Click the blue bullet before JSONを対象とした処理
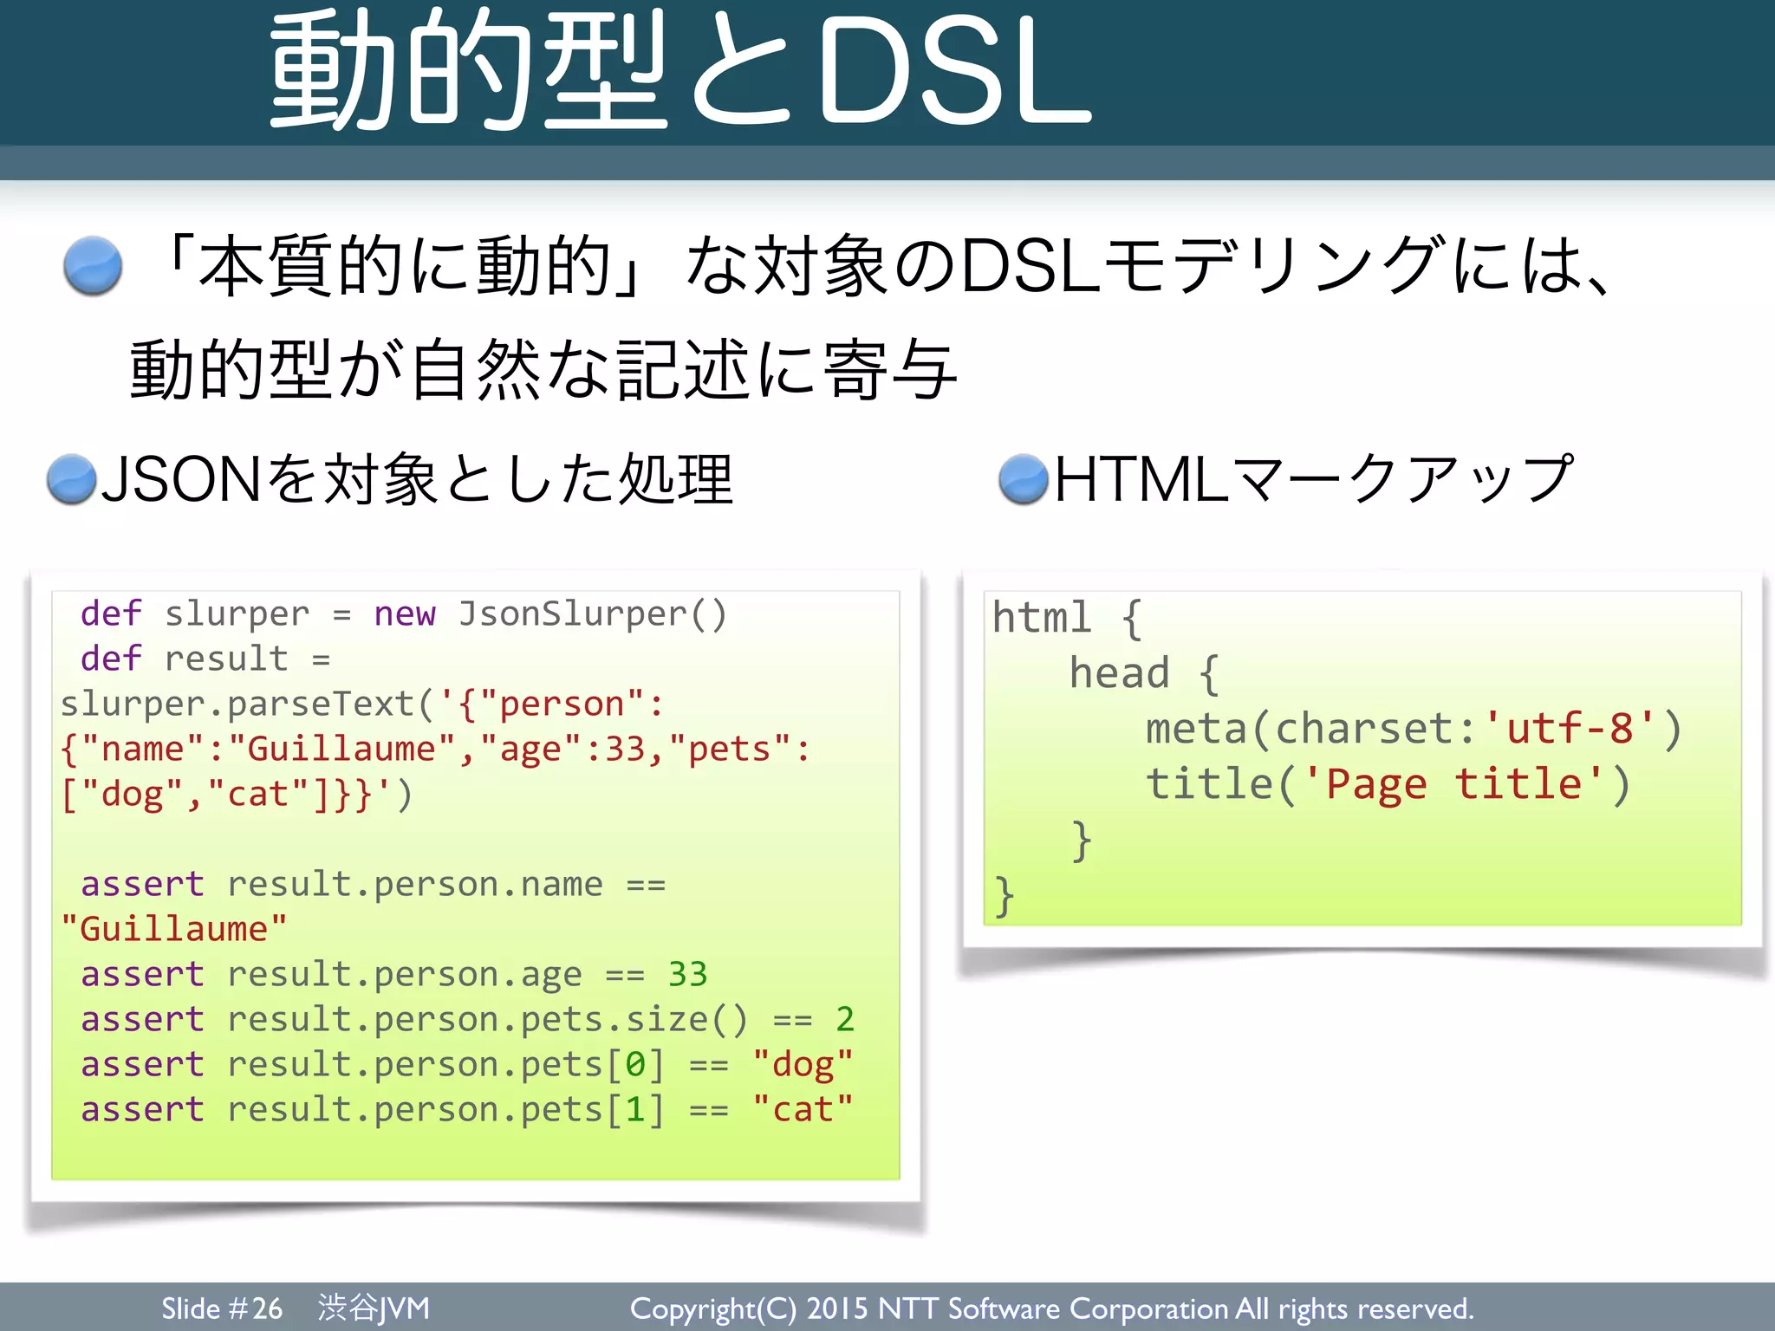 click(72, 479)
